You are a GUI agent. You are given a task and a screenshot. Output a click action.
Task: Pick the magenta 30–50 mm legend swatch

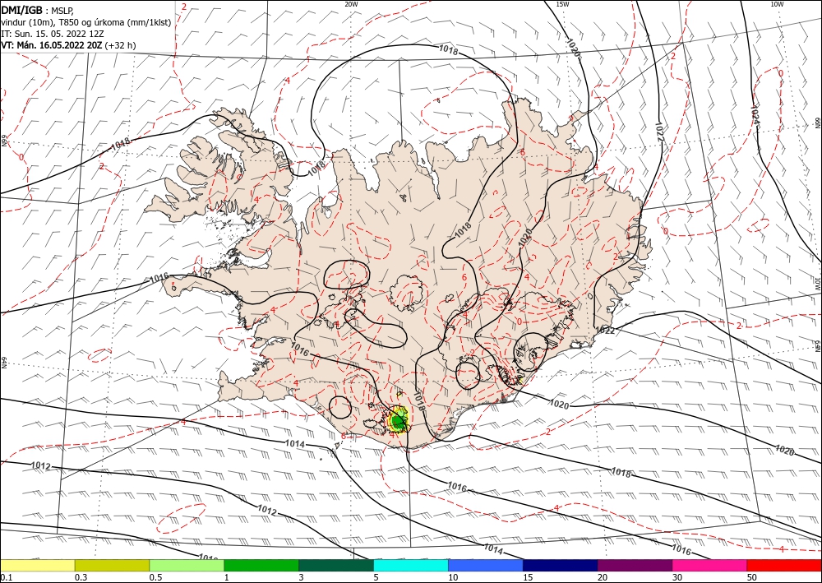pos(710,565)
